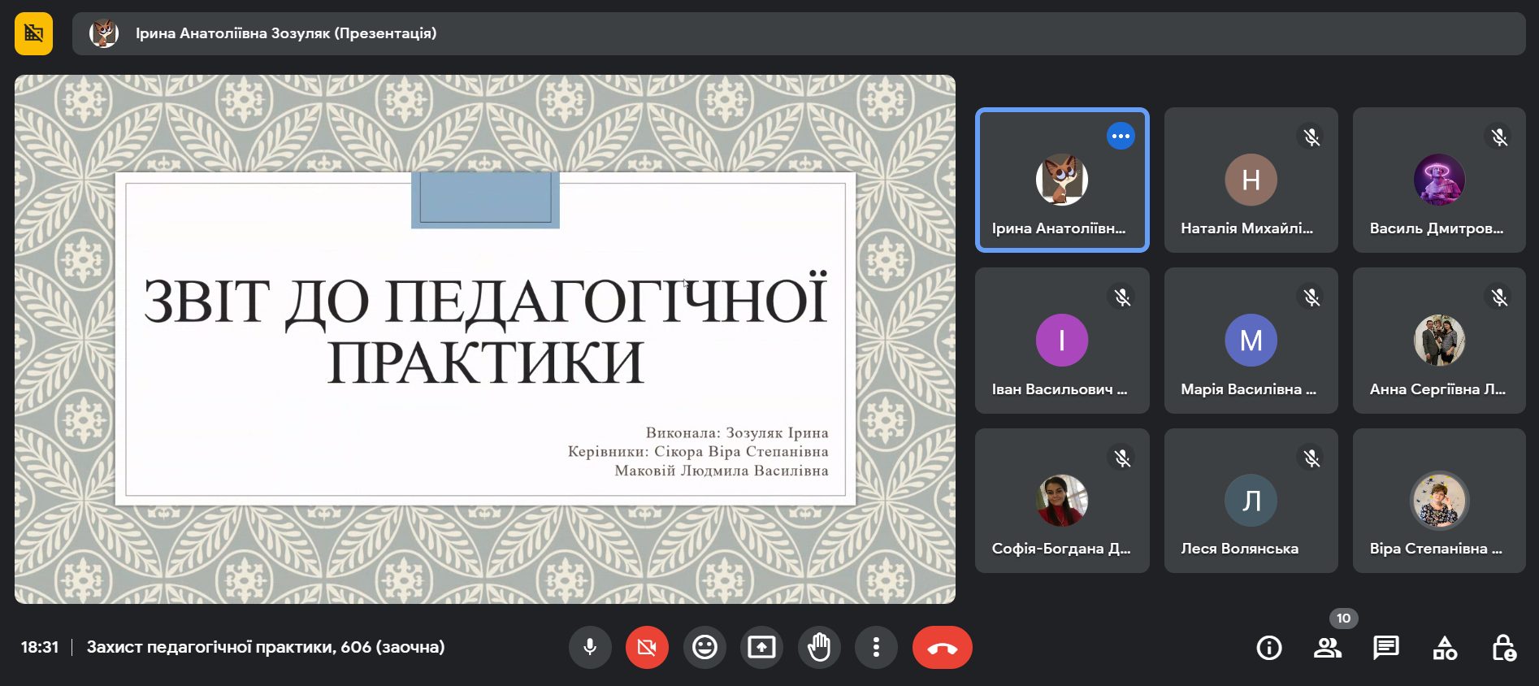1539x686 pixels.
Task: Click presenter name Ірина Анатоліївна Зозуляк (Презентація)
Action: (286, 33)
